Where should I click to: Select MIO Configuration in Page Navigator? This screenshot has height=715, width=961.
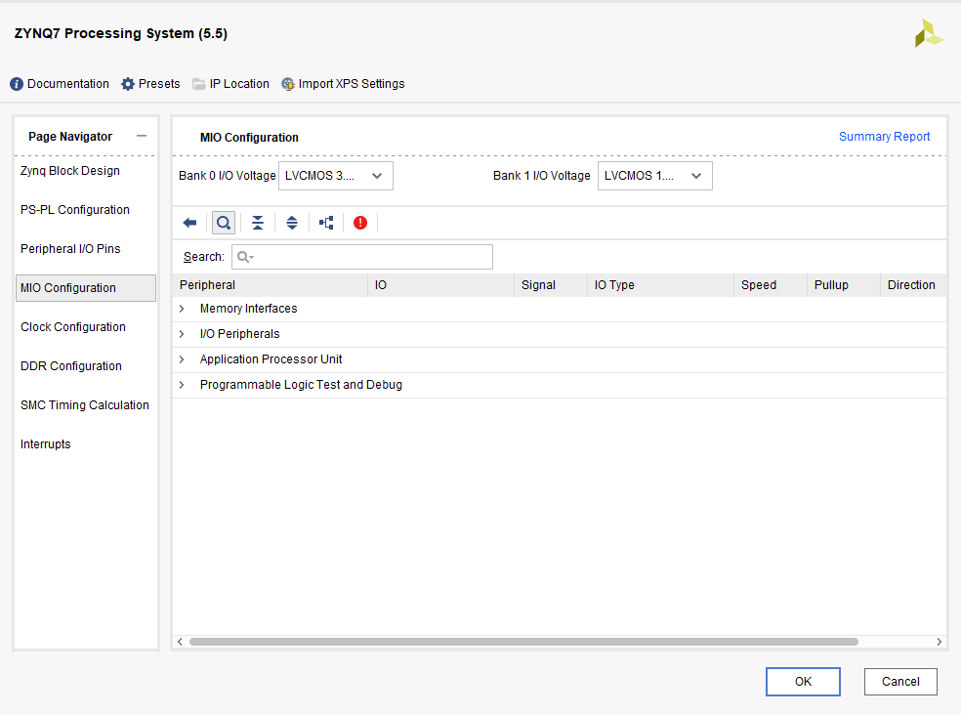(86, 288)
